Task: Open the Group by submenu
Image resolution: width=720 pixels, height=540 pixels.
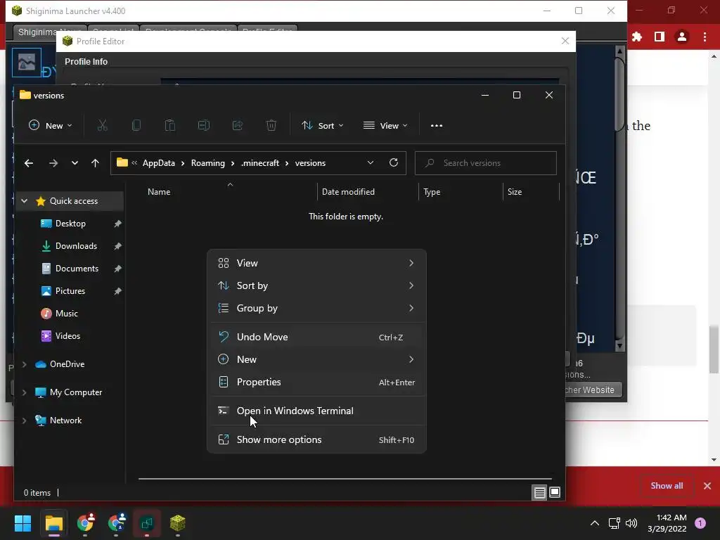Action: click(x=316, y=308)
